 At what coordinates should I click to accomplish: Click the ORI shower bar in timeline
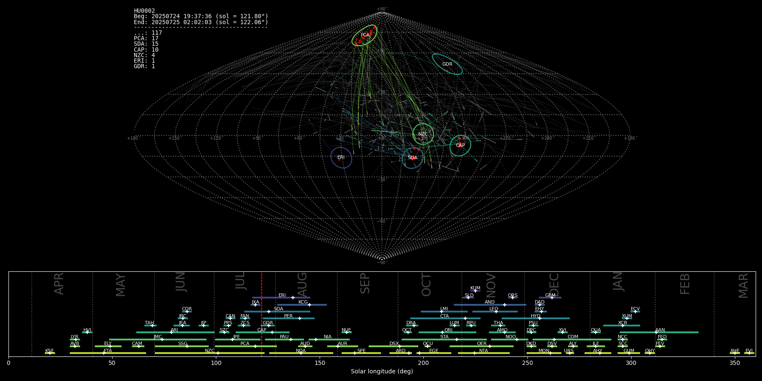(447, 332)
